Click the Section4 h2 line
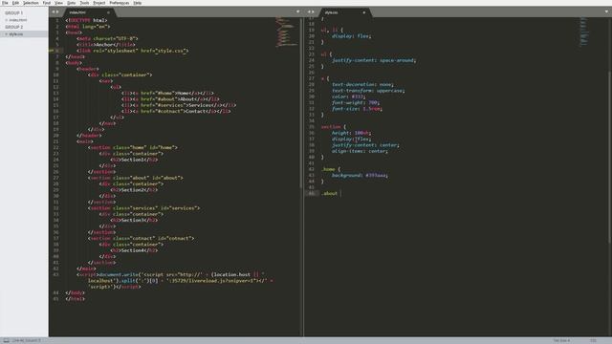This screenshot has height=344, width=612. 134,250
